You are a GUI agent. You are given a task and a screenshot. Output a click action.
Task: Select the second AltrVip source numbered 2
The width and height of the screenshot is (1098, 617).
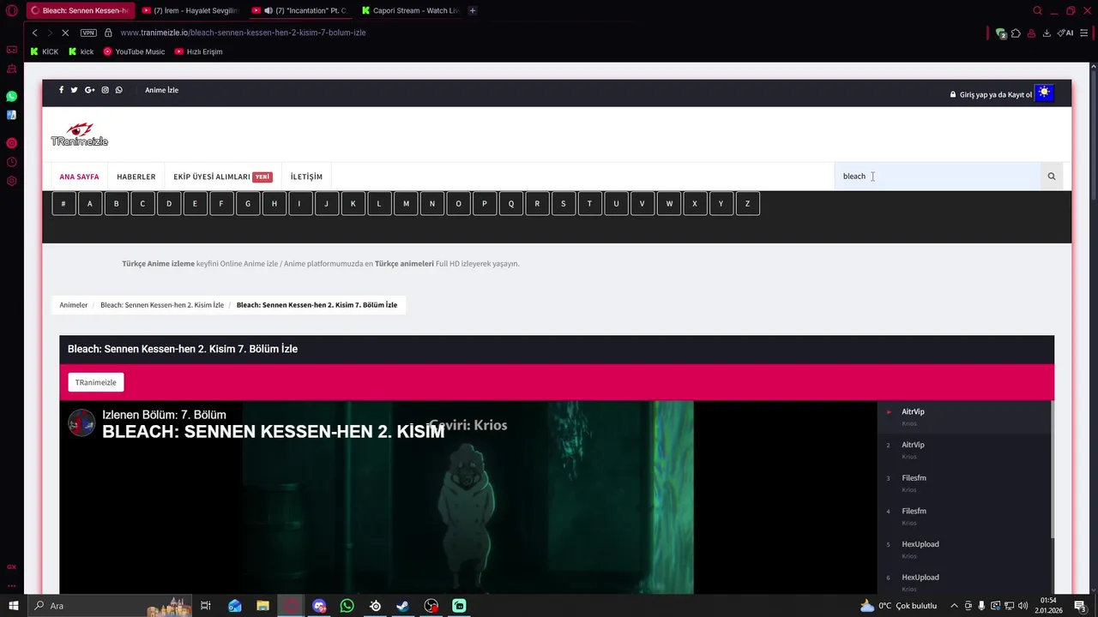[x=965, y=451]
